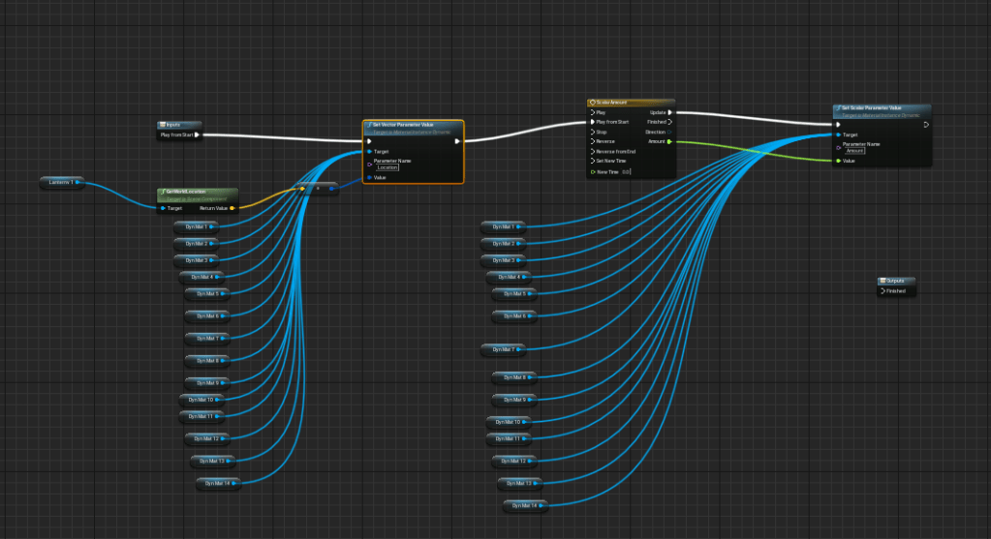Click the Direction output pin on timeline
The image size is (991, 539).
tap(669, 132)
